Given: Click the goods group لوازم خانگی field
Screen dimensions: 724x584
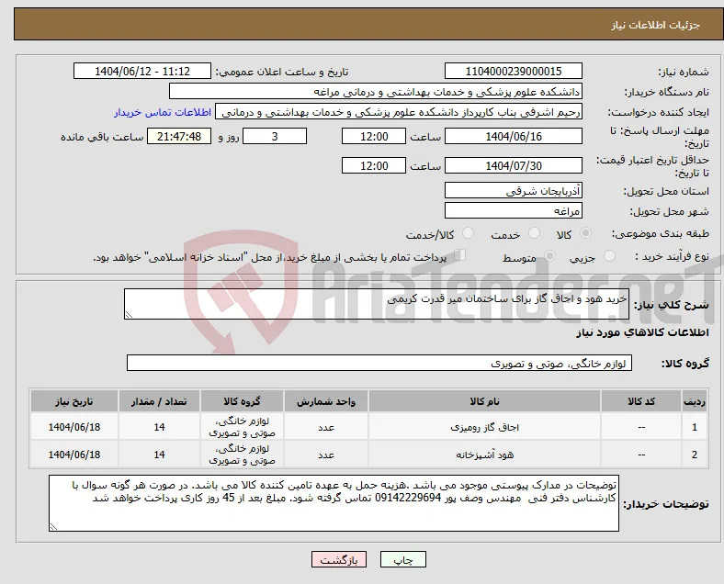Looking at the screenshot, I should click(379, 363).
